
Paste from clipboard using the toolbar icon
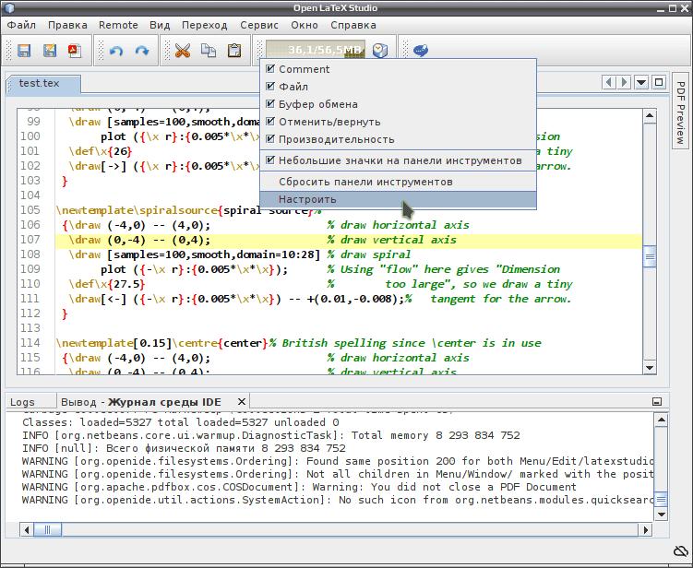coord(234,51)
